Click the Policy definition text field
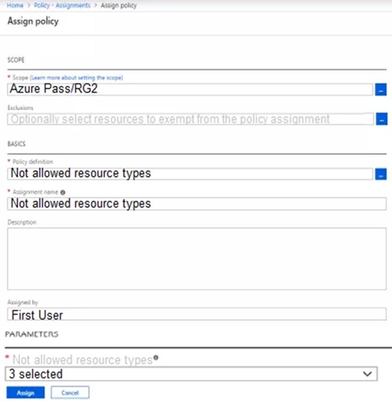This screenshot has width=392, height=403. (190, 174)
